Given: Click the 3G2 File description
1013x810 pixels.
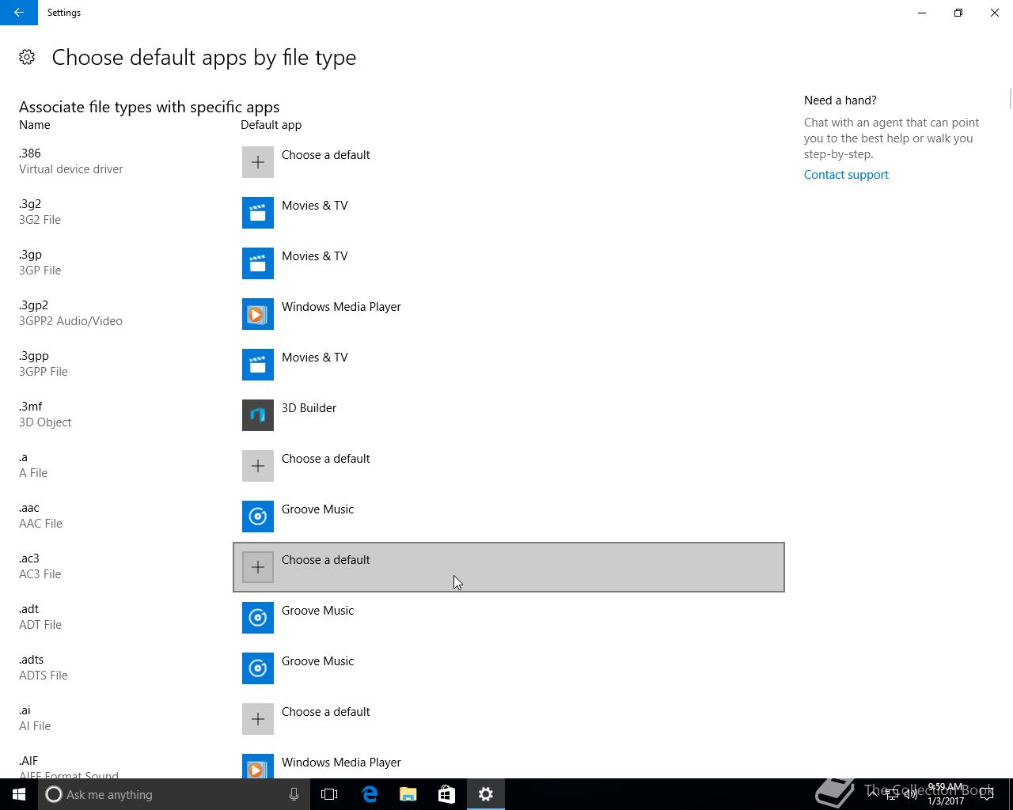Looking at the screenshot, I should pos(40,220).
